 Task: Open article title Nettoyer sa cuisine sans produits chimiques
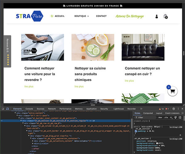90,74
